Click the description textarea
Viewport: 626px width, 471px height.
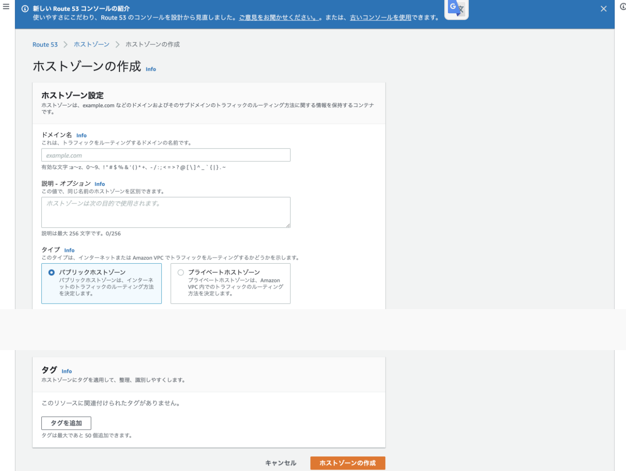click(x=166, y=212)
